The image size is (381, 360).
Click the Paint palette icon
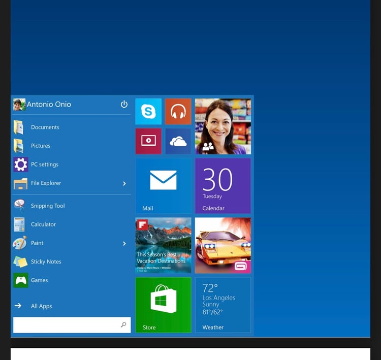click(20, 243)
